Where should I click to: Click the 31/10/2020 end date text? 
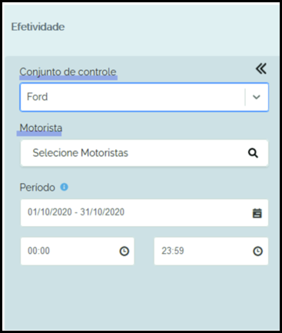point(102,212)
